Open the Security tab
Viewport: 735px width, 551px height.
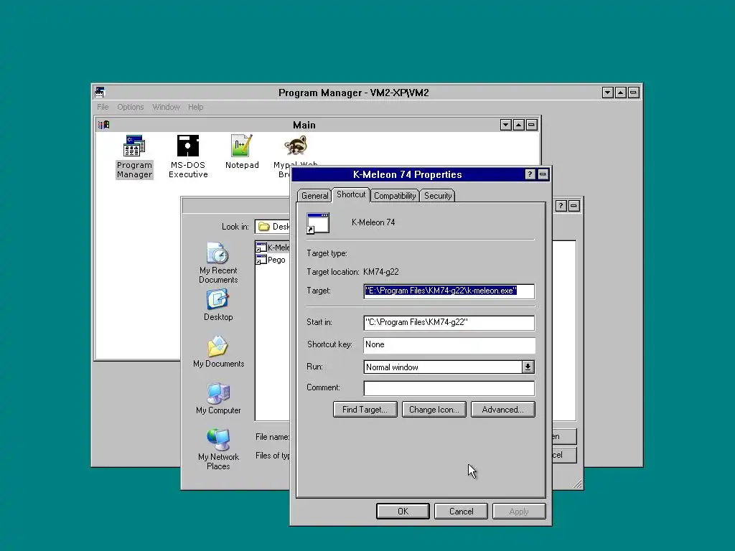438,196
